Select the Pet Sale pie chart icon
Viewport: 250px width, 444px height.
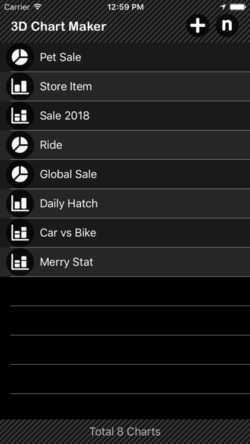[x=20, y=57]
